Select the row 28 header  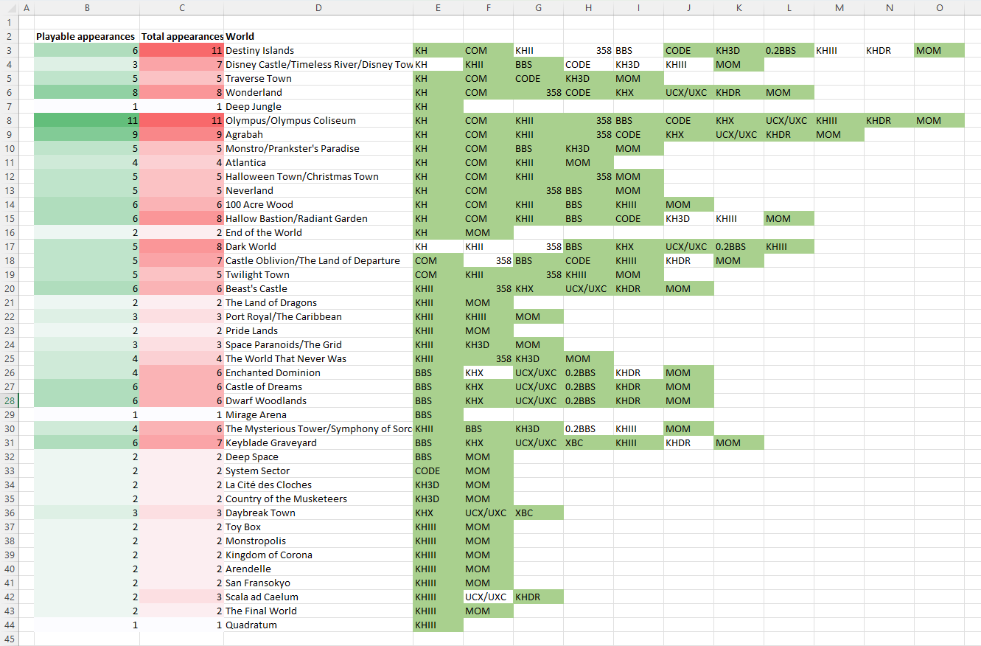(x=8, y=400)
